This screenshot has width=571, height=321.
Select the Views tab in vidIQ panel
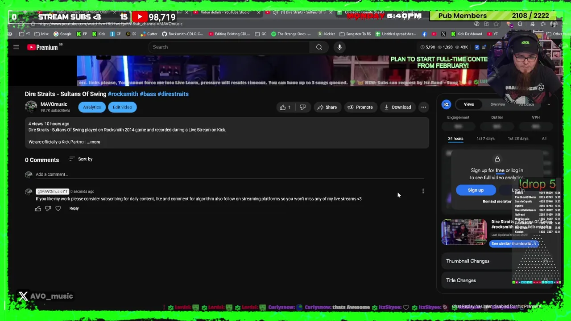pos(468,104)
